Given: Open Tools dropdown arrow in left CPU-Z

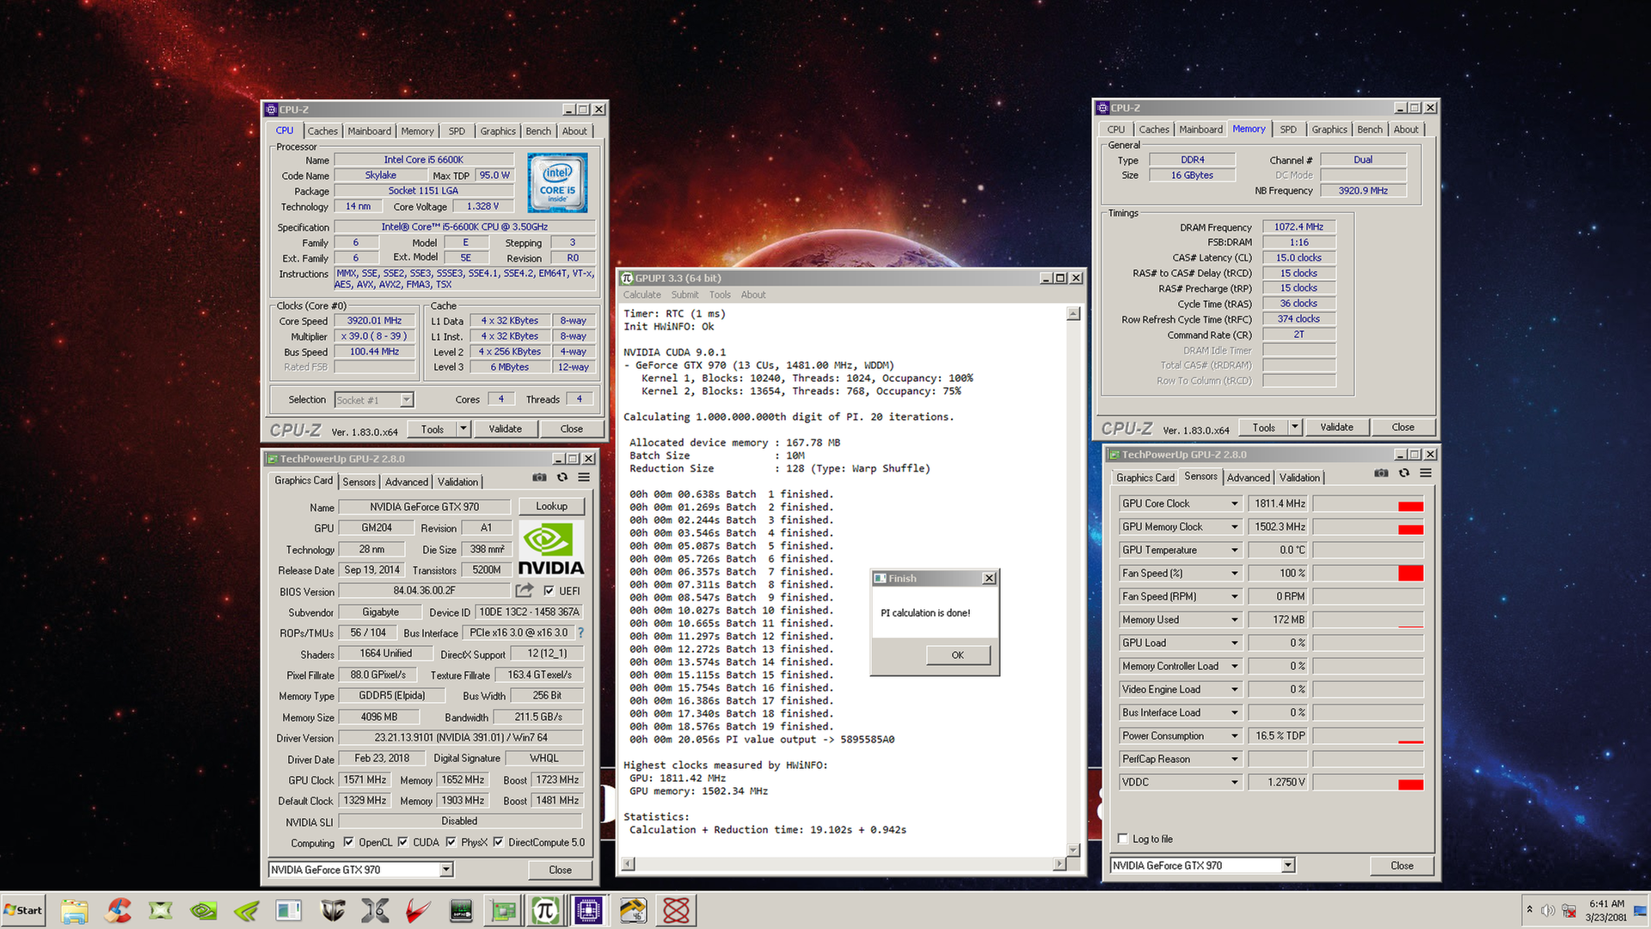Looking at the screenshot, I should 463,428.
